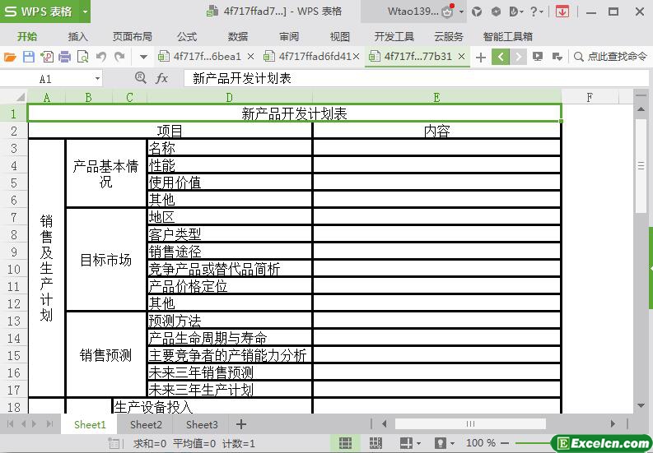The width and height of the screenshot is (653, 453).
Task: Close the 4f717f...6bea1 document tab
Action: (250, 56)
